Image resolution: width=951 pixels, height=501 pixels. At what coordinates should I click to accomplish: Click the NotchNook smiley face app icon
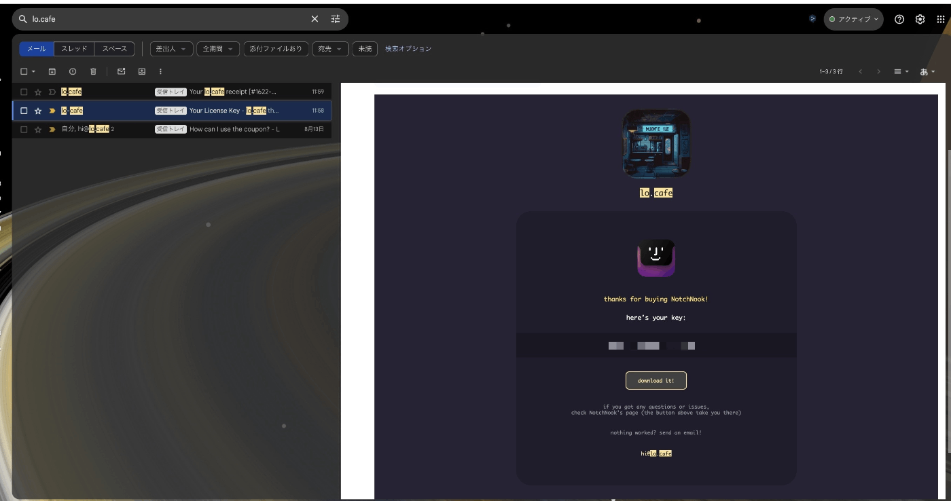[x=656, y=258]
